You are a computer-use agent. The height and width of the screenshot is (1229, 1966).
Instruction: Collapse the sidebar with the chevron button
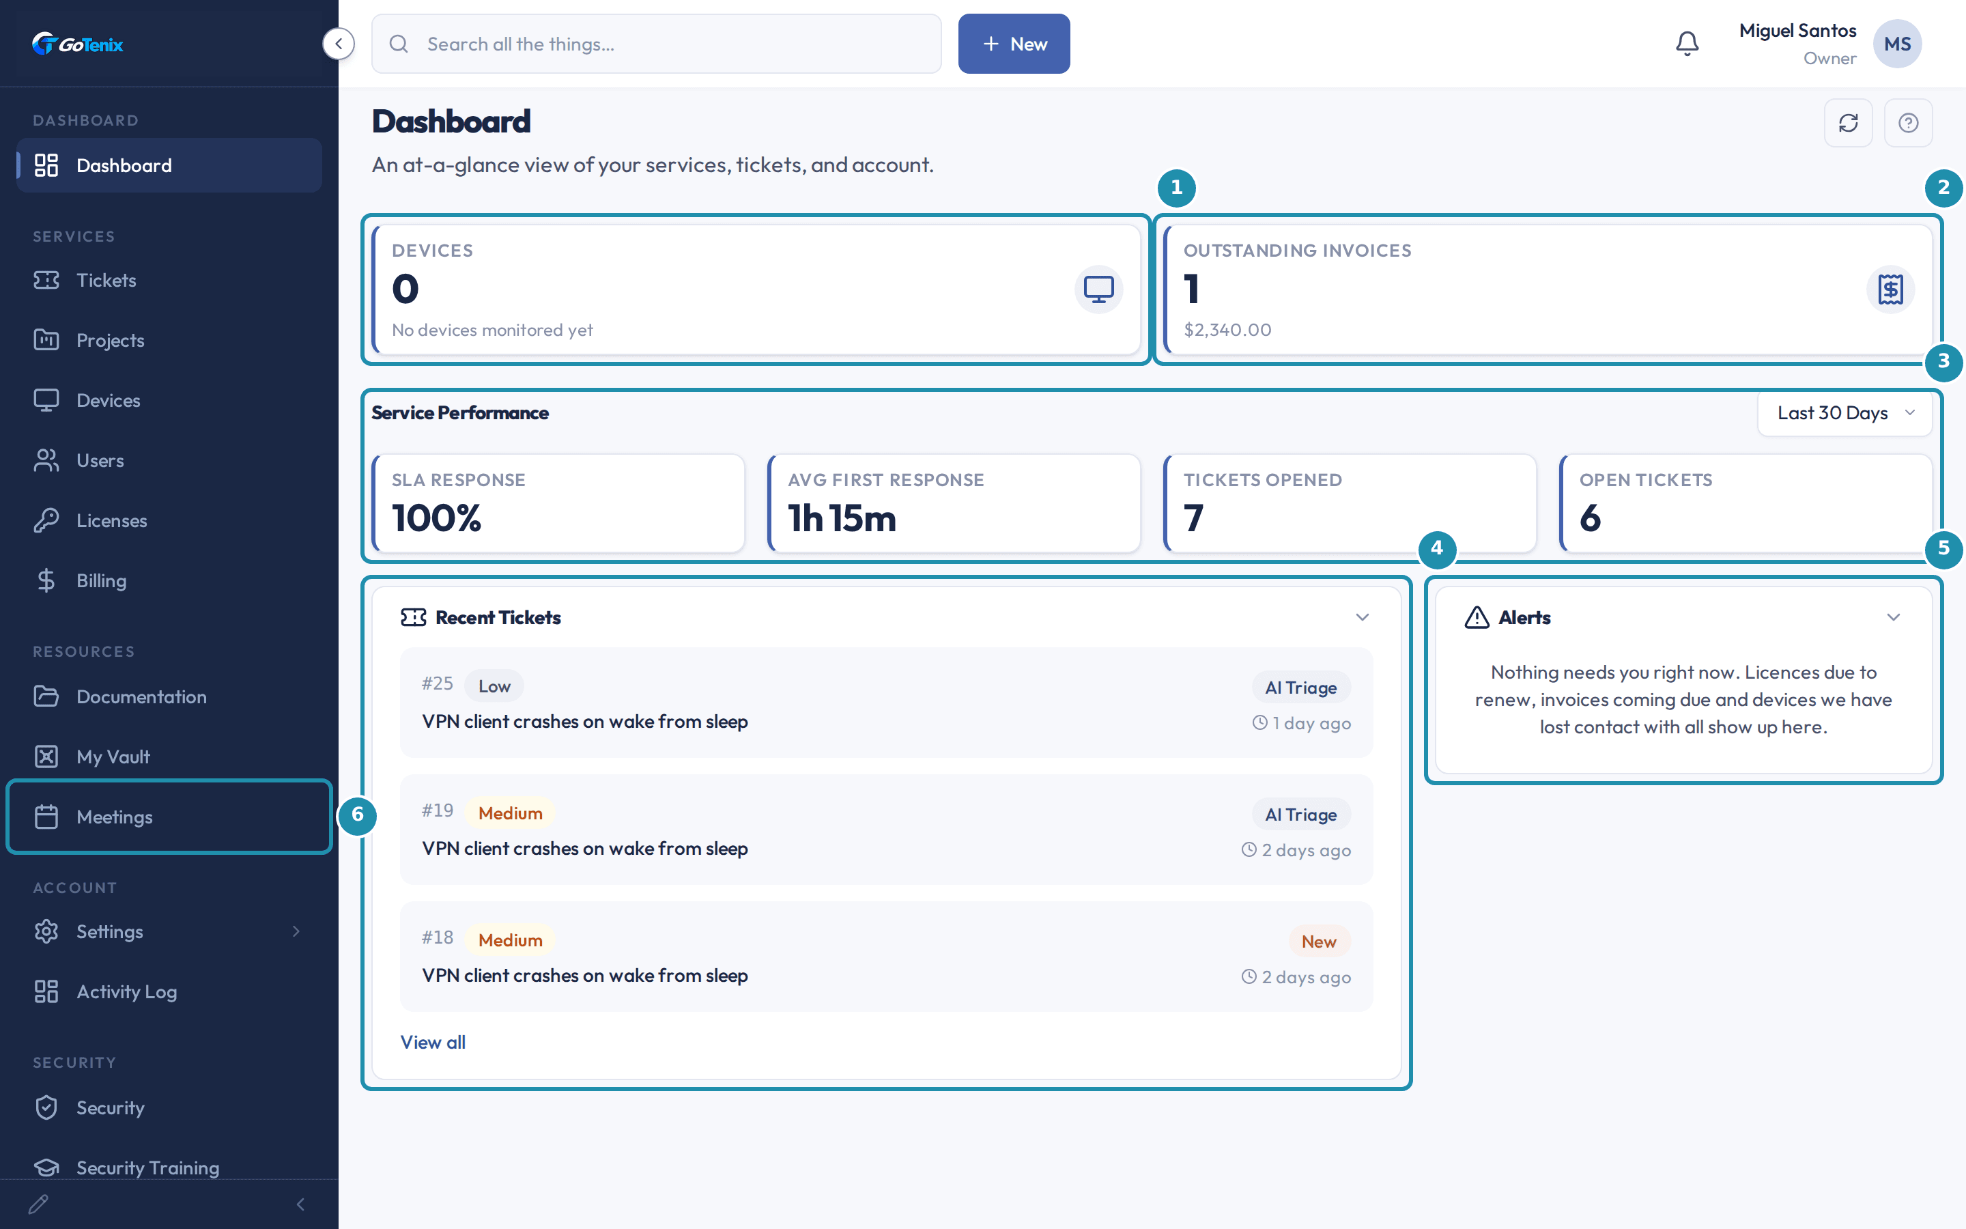click(338, 44)
